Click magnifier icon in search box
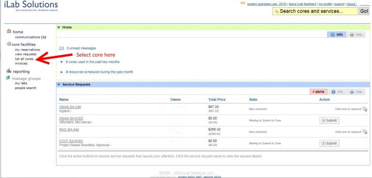This screenshot has height=178, width=372. click(x=276, y=11)
